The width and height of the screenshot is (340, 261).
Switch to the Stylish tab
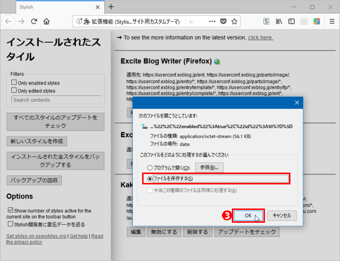pos(60,7)
